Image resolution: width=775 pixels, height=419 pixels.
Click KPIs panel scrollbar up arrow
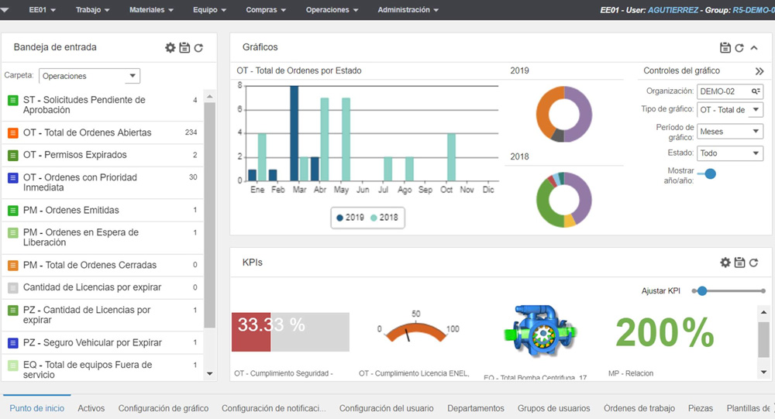763,312
